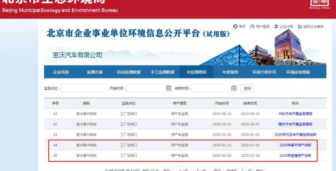Screen dimensions: 336x171
Task: Open attachment 2020年元旦未开展监测说明
Action: (295, 134)
